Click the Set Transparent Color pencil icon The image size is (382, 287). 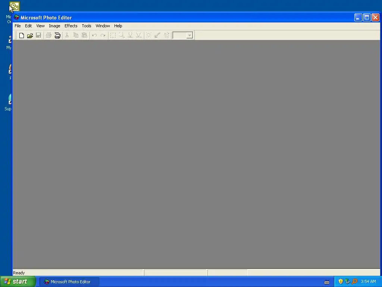(158, 36)
